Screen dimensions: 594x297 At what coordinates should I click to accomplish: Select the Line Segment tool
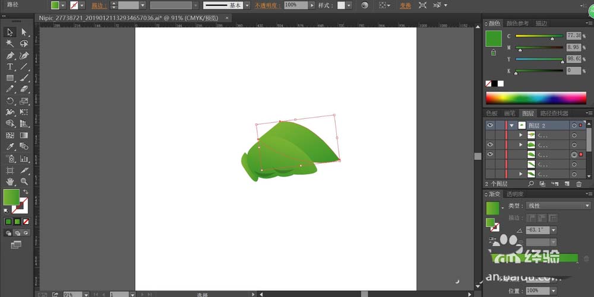click(24, 67)
